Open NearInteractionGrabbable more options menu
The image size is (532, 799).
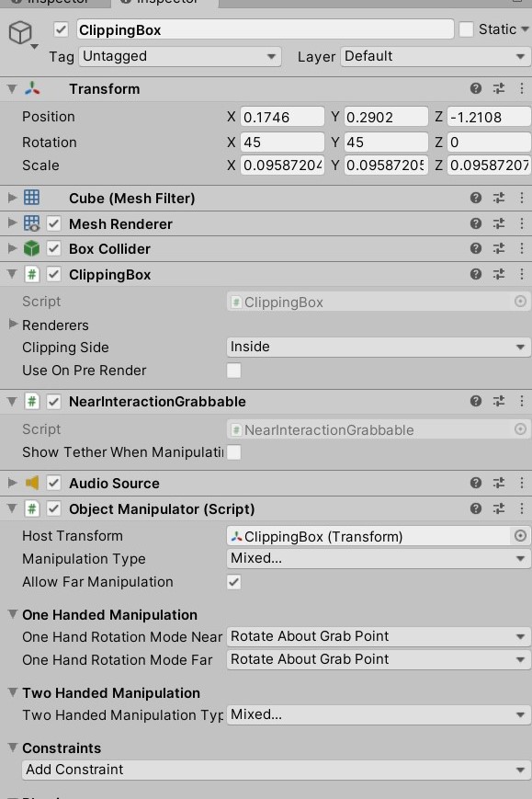point(522,401)
